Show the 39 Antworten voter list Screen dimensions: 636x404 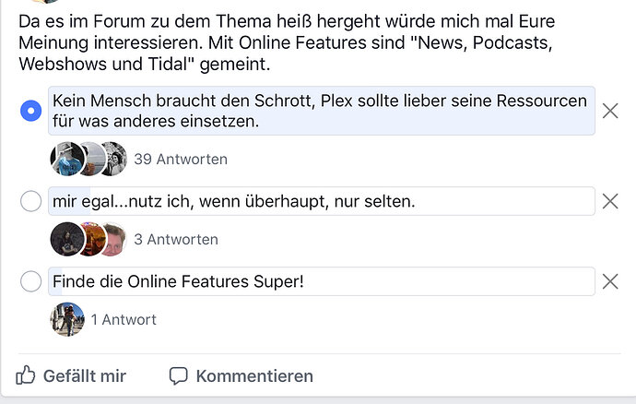[x=181, y=159]
